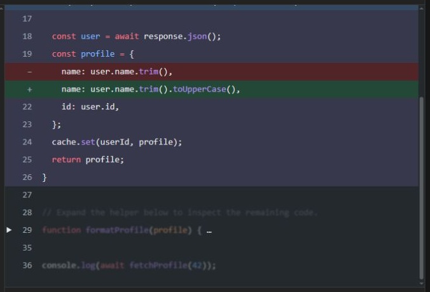This screenshot has height=292, width=430.
Task: Click the 'function formatProfile(profile) {' text on line 29
Action: (121, 230)
